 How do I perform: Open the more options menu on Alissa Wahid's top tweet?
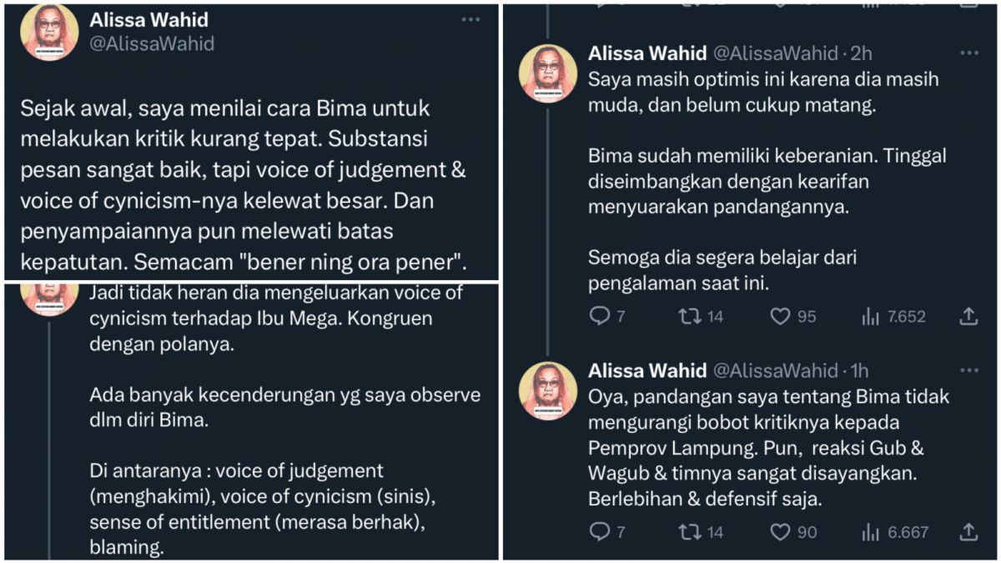pos(470,19)
